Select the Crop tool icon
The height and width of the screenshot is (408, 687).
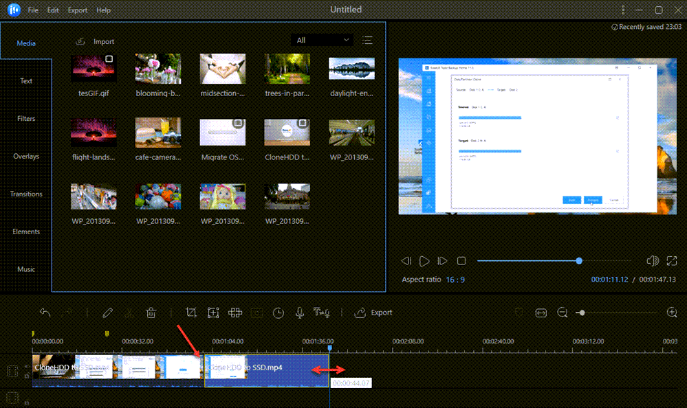point(192,313)
